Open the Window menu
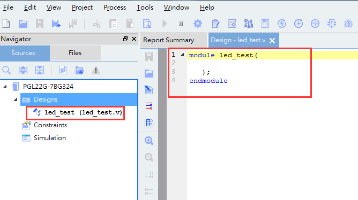The width and height of the screenshot is (358, 200). [x=176, y=7]
